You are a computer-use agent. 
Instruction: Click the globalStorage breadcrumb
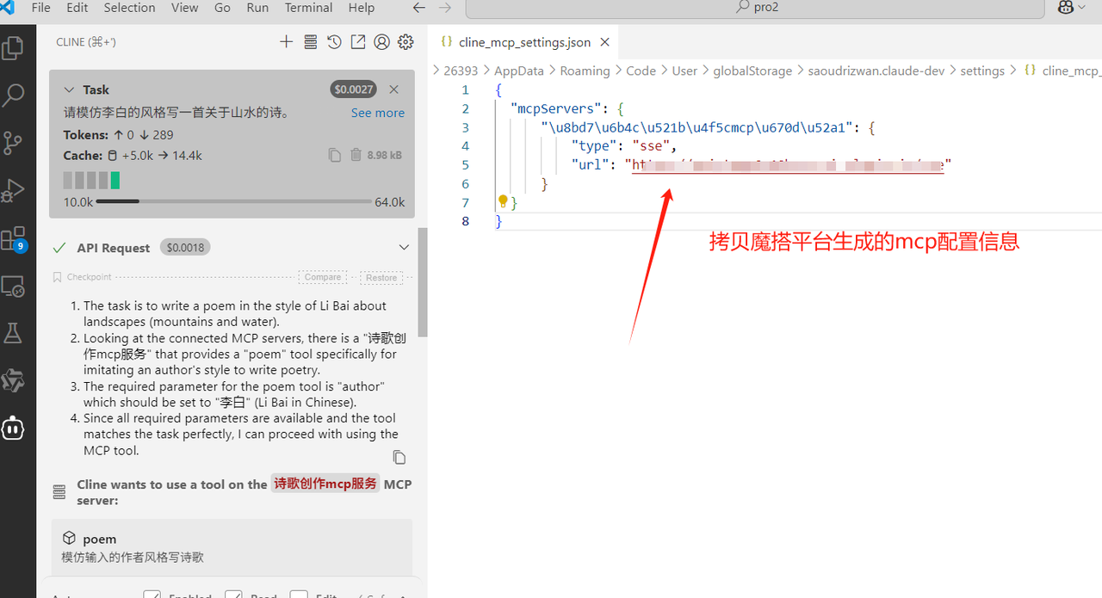coord(752,71)
